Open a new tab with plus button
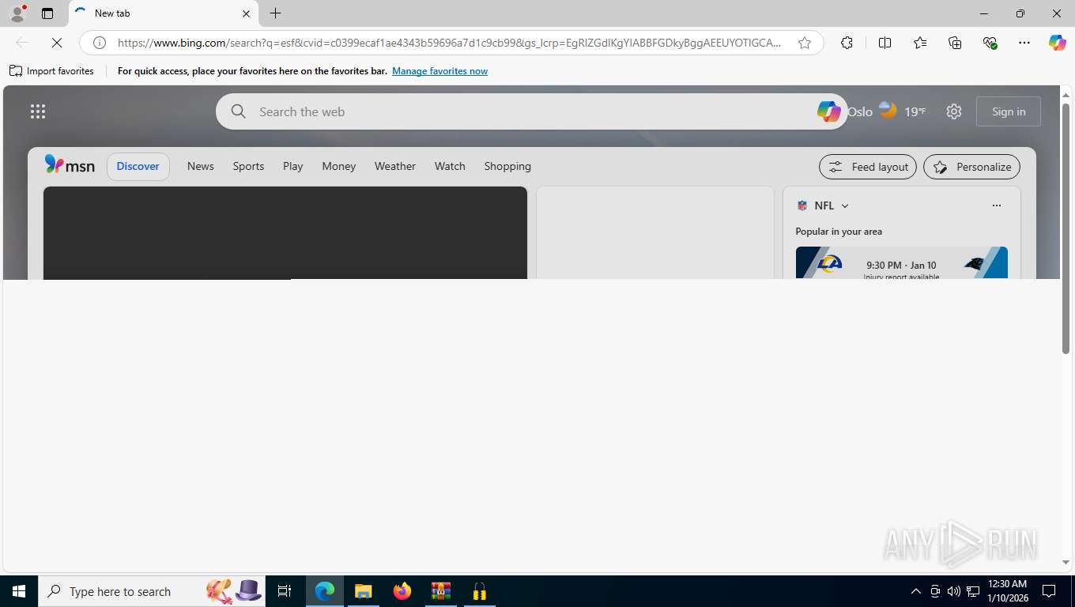Viewport: 1075px width, 607px height. coord(275,13)
